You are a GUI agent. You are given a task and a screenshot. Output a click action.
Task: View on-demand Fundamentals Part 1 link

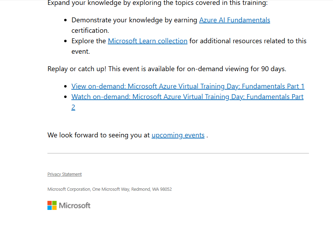188,86
